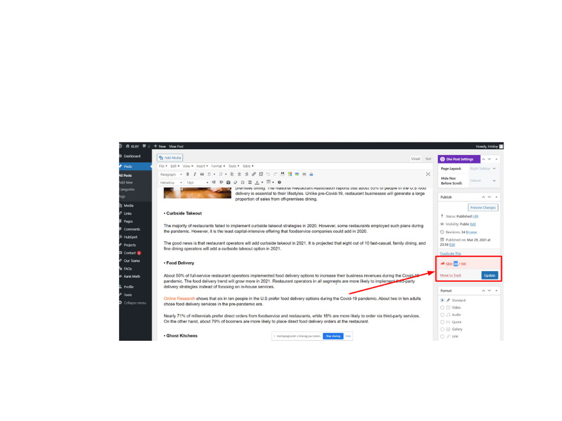Insert a numbered list
The image size is (562, 421).
(x=221, y=175)
